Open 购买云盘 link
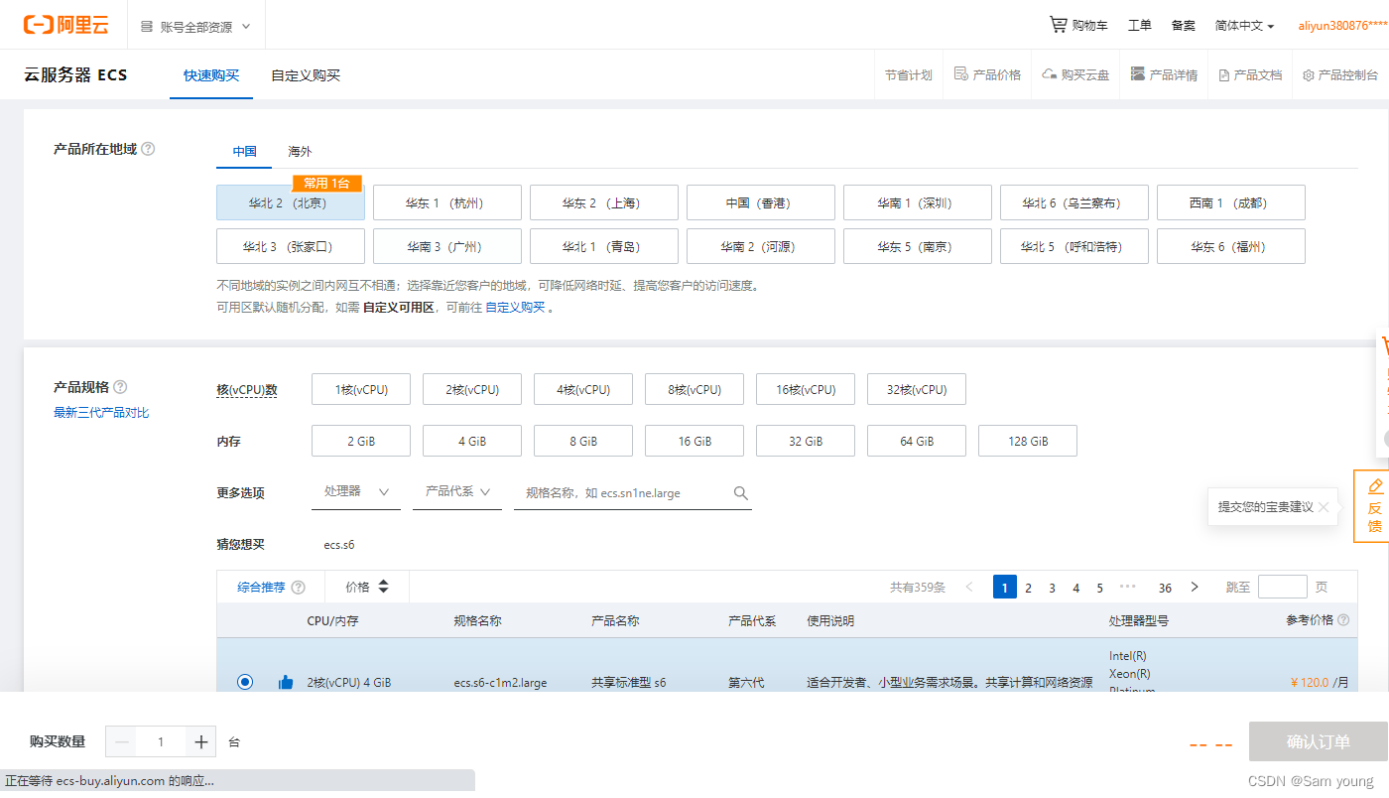The image size is (1389, 798). point(1075,75)
